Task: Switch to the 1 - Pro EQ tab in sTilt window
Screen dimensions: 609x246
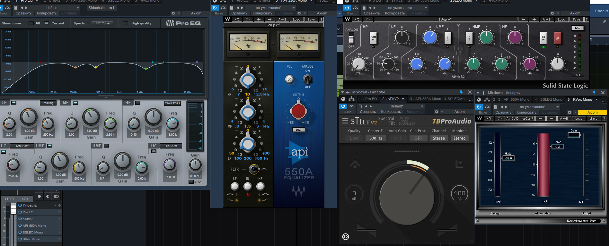Action: coord(368,99)
